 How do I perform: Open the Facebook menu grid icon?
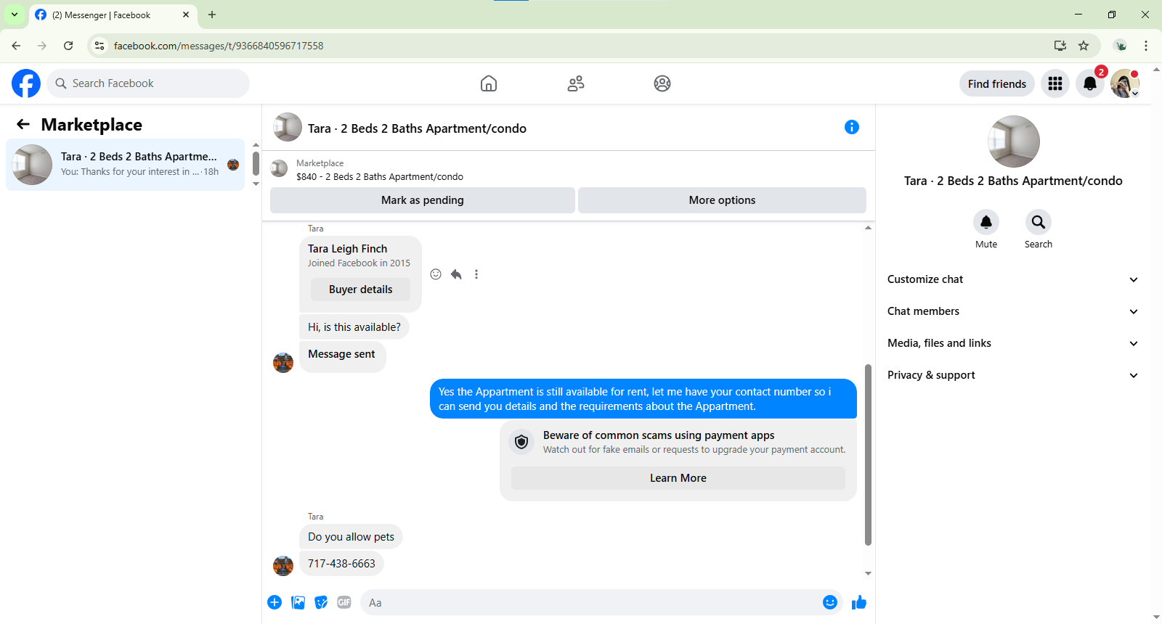(x=1055, y=84)
